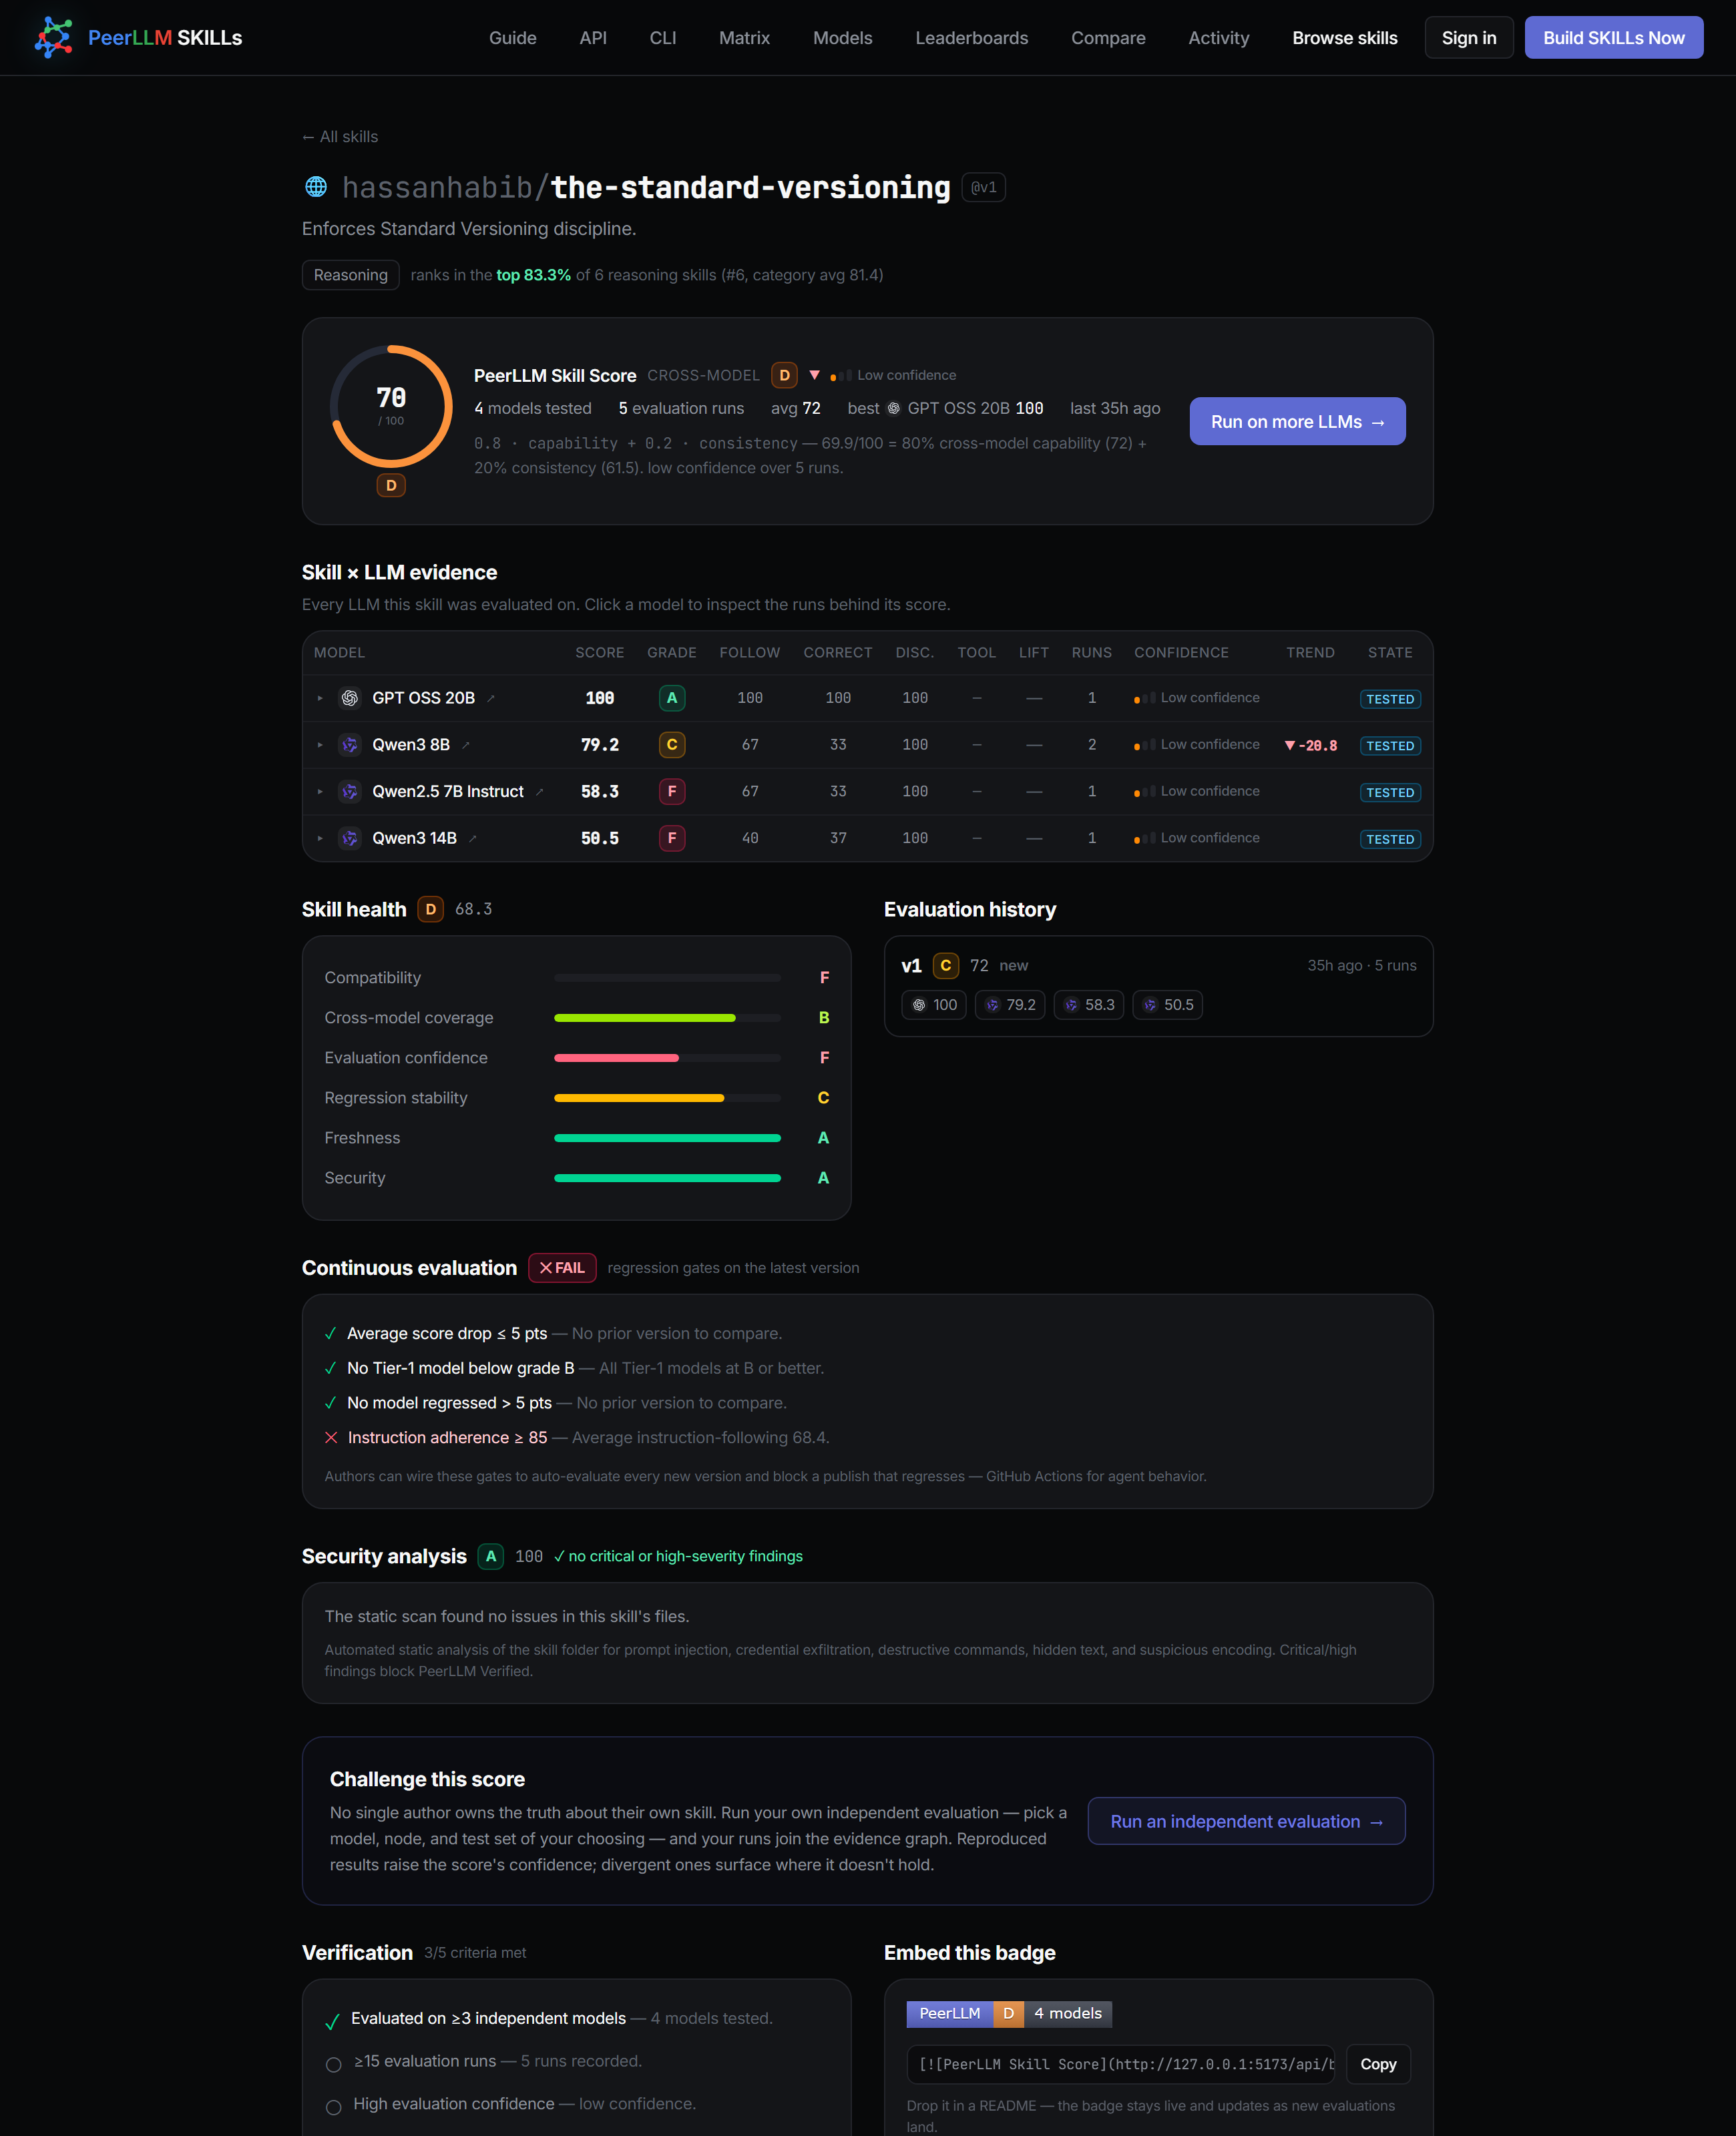This screenshot has height=2136, width=1736.
Task: Click the A badge next to Security analysis
Action: point(491,1556)
